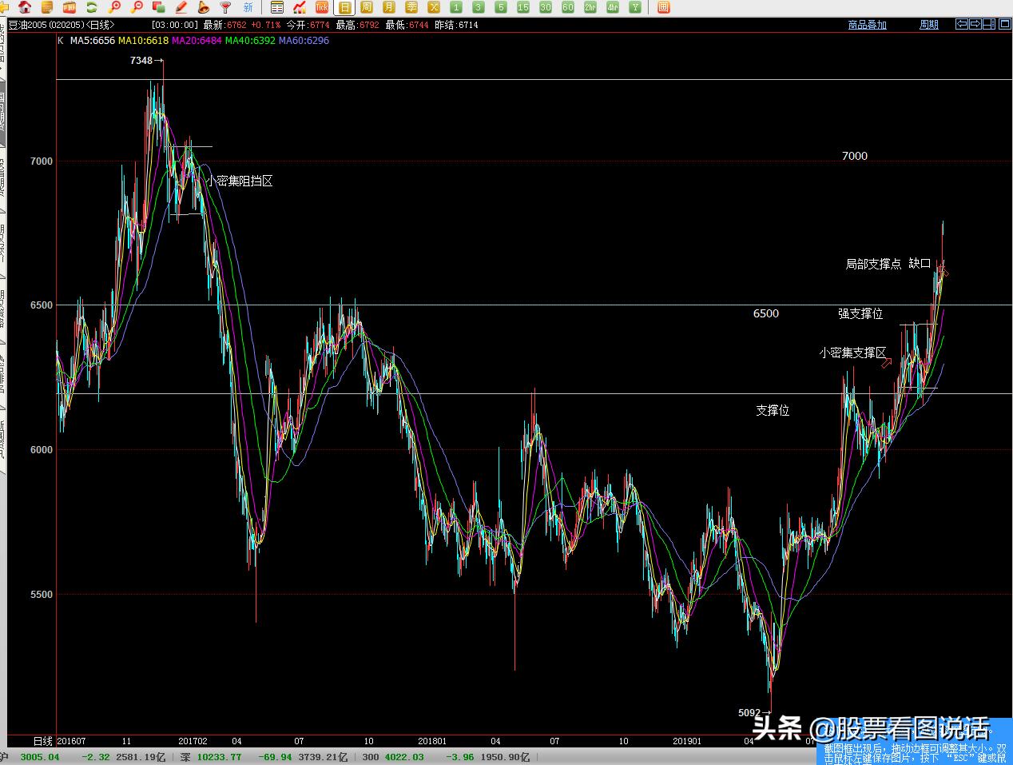This screenshot has height=765, width=1013.
Task: Click the next-contract right arrow icon in chart header
Action: (x=975, y=25)
